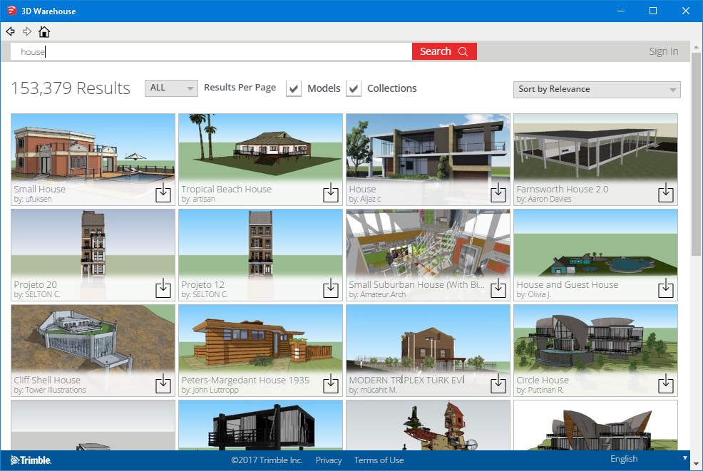
Task: Click the Sign In link
Action: coord(664,51)
